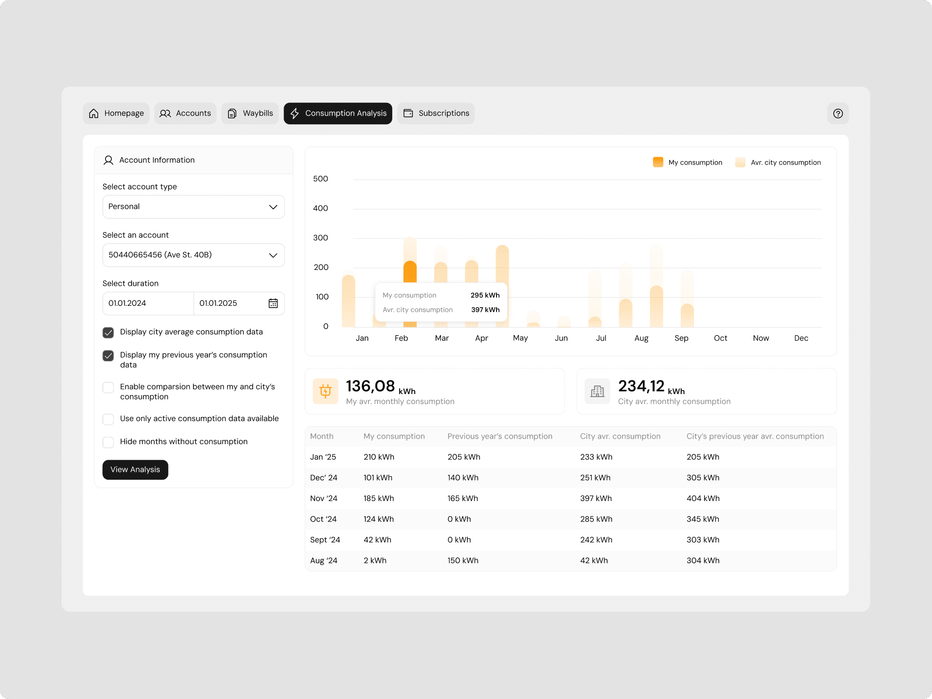
Task: Open the calendar date picker icon
Action: pyautogui.click(x=273, y=303)
